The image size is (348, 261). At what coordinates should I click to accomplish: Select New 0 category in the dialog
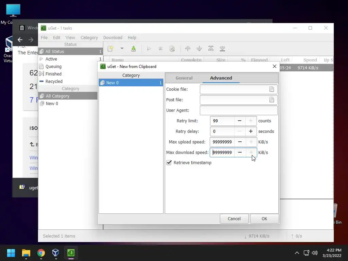click(131, 83)
